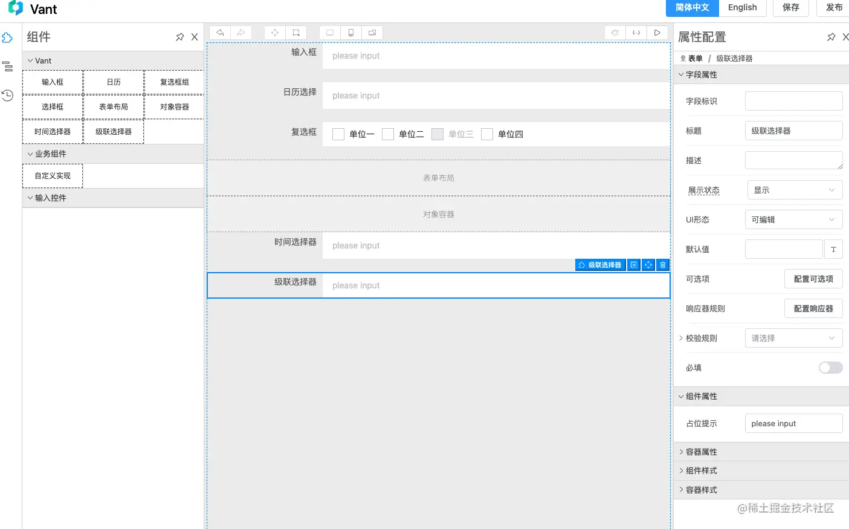The width and height of the screenshot is (849, 529).
Task: Collapse the Vant component group
Action: pyautogui.click(x=113, y=60)
